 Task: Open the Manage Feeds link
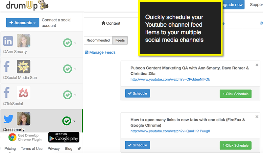(x=102, y=52)
